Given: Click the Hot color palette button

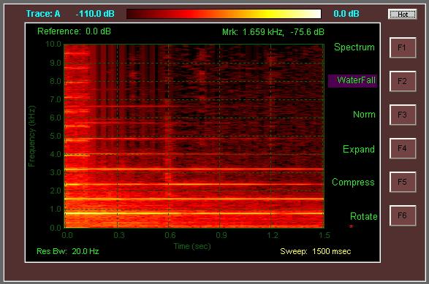Looking at the screenshot, I should coord(402,14).
